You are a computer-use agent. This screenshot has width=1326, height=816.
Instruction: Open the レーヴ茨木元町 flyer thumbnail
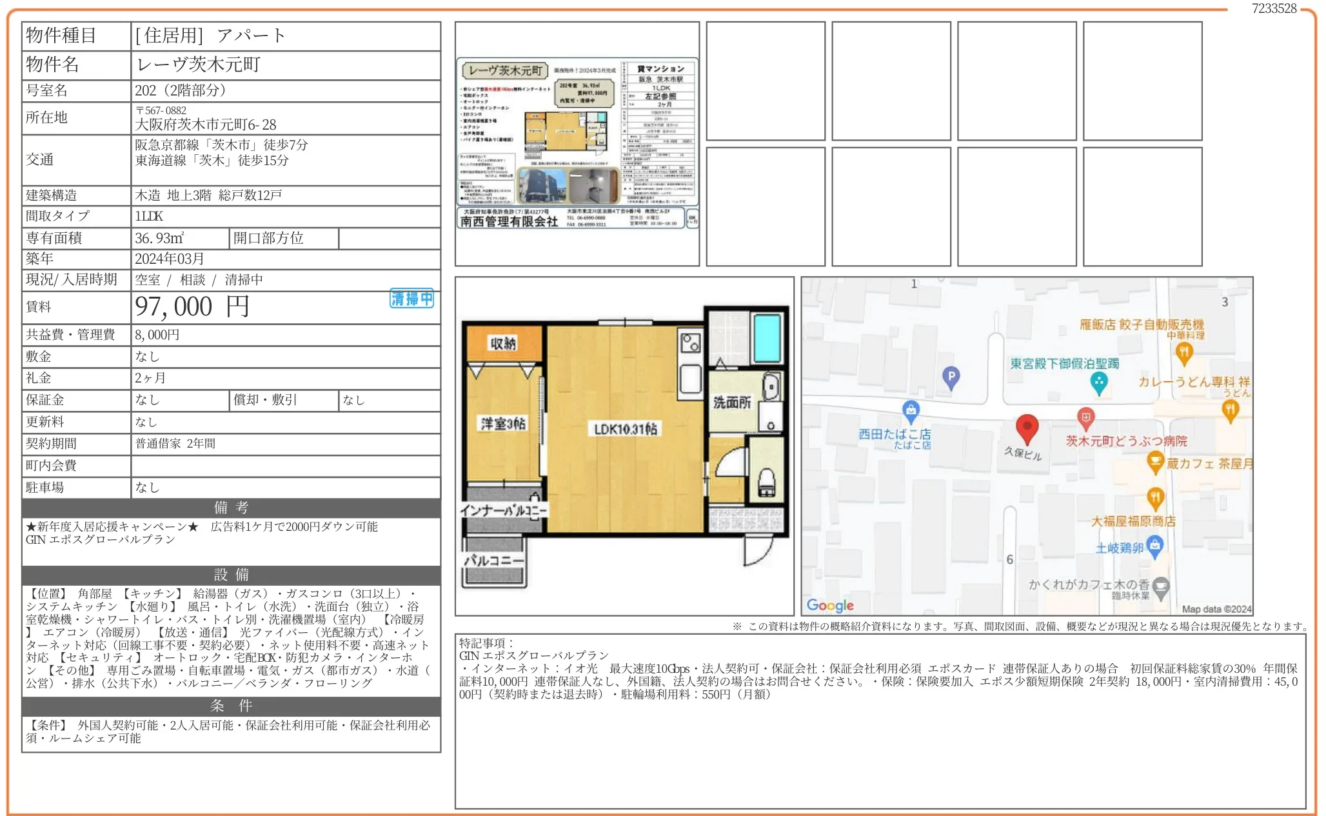(577, 143)
